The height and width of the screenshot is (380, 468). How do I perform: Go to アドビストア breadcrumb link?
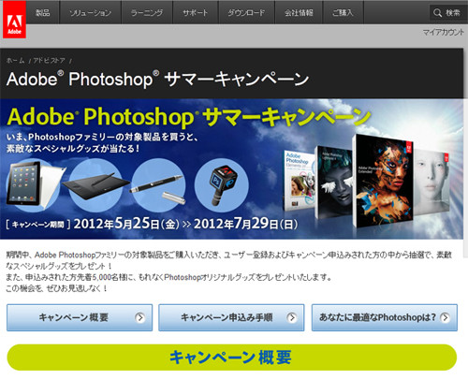click(x=49, y=60)
